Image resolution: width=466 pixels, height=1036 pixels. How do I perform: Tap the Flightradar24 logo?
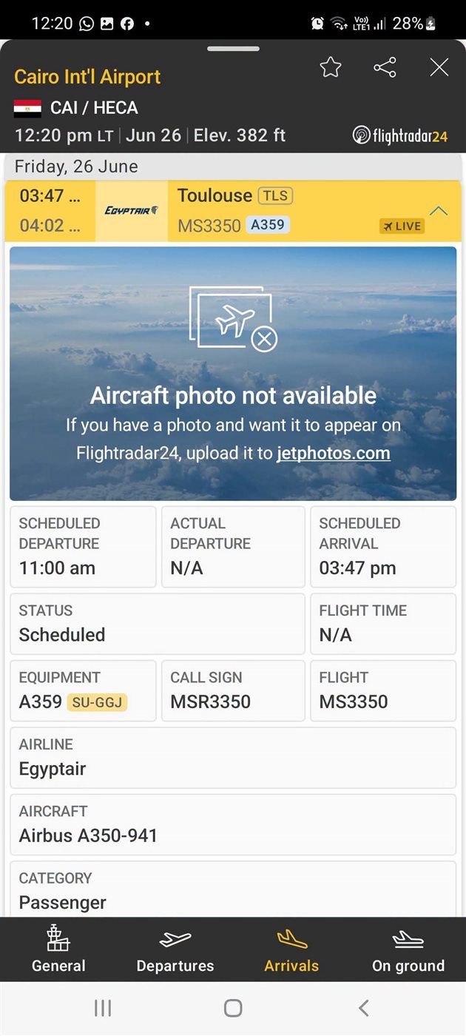click(400, 135)
